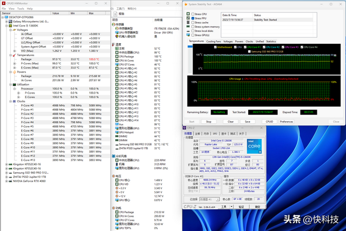Click the Temperatures thermometer icon in HWMonitor
Viewport: 346px width, 231px height.
click(14, 55)
